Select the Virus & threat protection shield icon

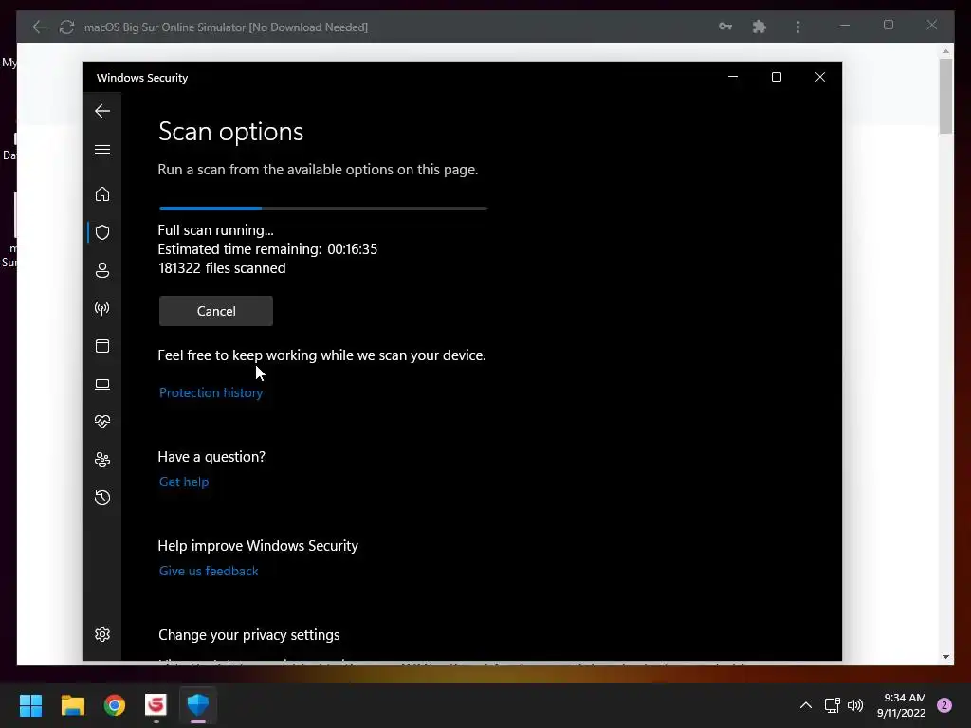coord(102,232)
